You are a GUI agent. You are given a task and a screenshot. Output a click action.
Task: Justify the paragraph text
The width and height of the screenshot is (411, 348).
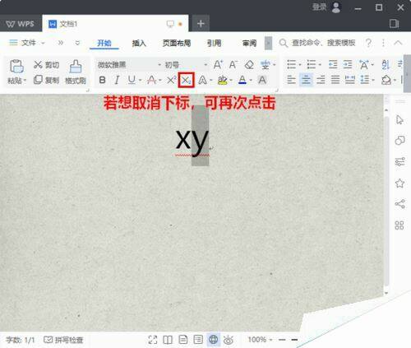[335, 80]
